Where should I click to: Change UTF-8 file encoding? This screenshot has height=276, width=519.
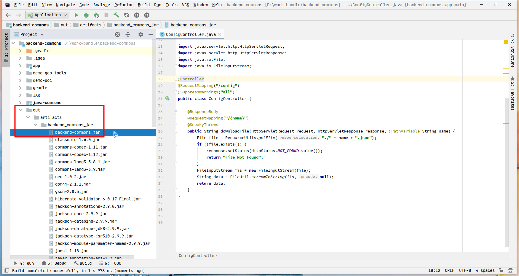(465, 270)
